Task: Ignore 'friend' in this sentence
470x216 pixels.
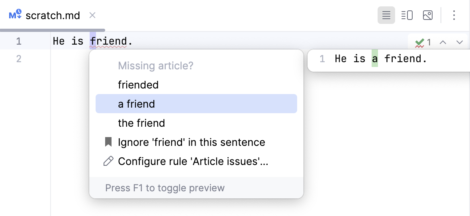Action: (191, 142)
